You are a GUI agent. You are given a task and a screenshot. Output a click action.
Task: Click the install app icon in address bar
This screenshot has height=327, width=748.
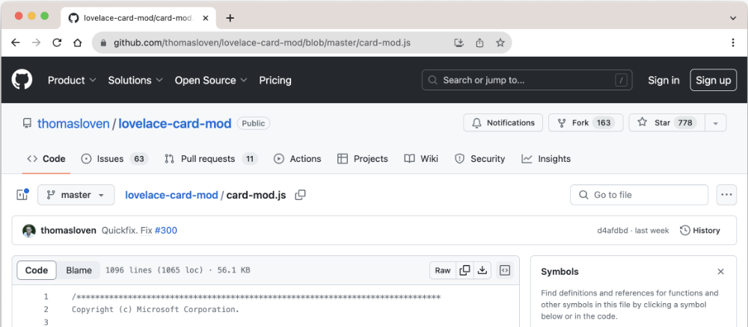459,43
